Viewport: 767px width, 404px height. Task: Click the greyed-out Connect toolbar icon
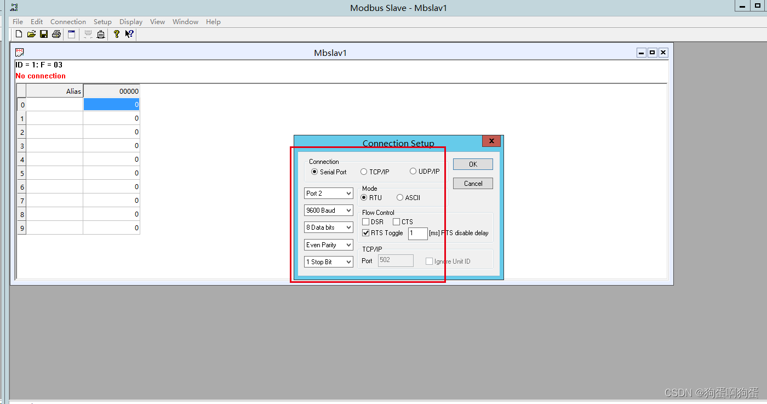[88, 34]
